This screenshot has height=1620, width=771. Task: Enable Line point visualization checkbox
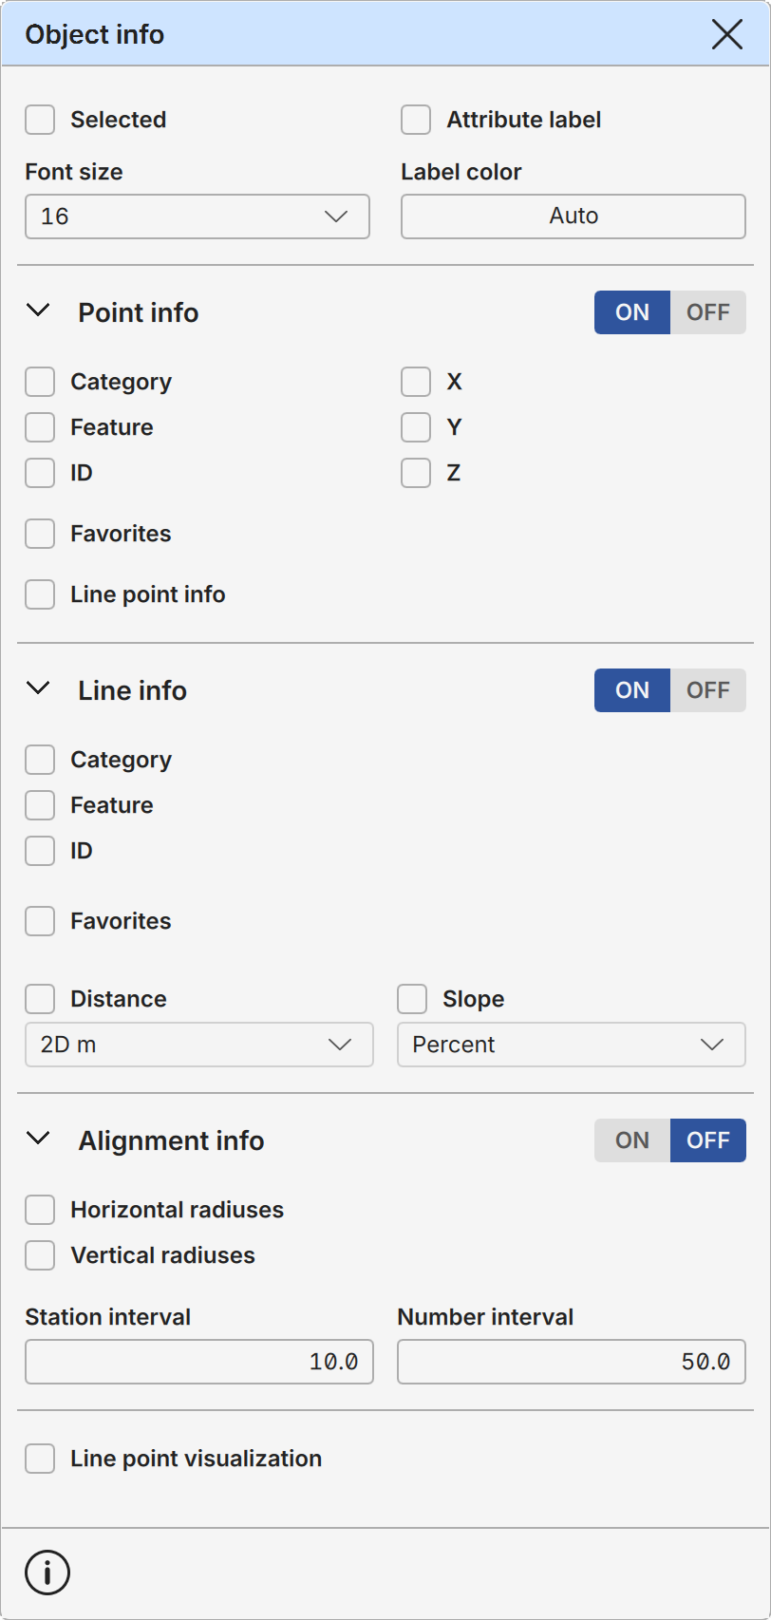coord(40,1459)
